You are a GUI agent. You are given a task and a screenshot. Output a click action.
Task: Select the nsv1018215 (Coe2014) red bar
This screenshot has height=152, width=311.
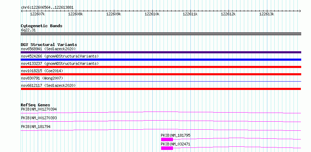pos(161,74)
